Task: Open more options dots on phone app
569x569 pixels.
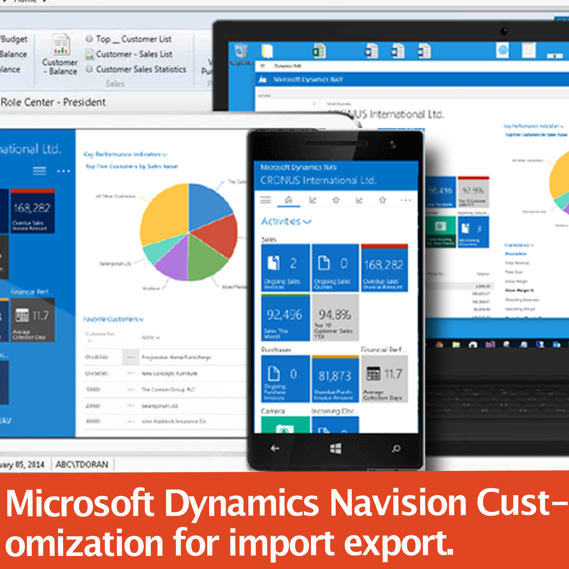Action: coord(406,200)
